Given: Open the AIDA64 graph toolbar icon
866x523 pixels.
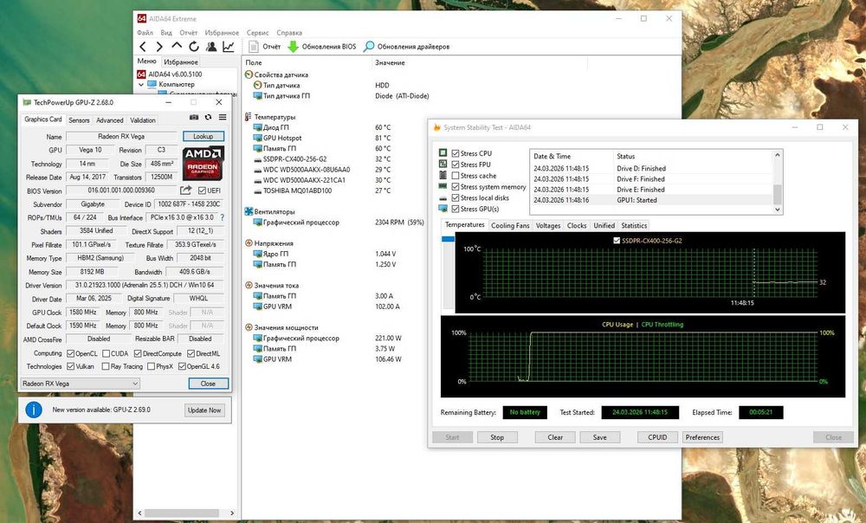Looking at the screenshot, I should click(x=228, y=47).
